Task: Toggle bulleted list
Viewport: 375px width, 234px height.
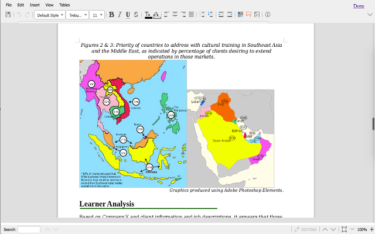Action: click(x=202, y=15)
